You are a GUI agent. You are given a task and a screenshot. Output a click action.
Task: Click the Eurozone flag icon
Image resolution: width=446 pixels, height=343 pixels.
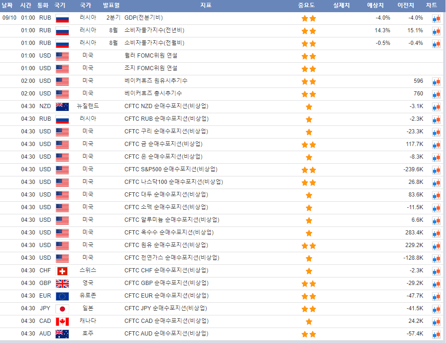pos(62,296)
